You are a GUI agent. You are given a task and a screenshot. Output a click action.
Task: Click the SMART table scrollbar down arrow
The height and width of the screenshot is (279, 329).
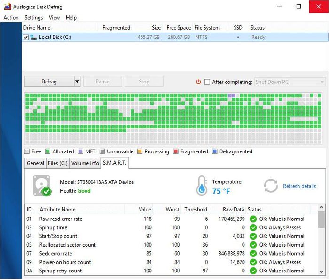pyautogui.click(x=321, y=271)
